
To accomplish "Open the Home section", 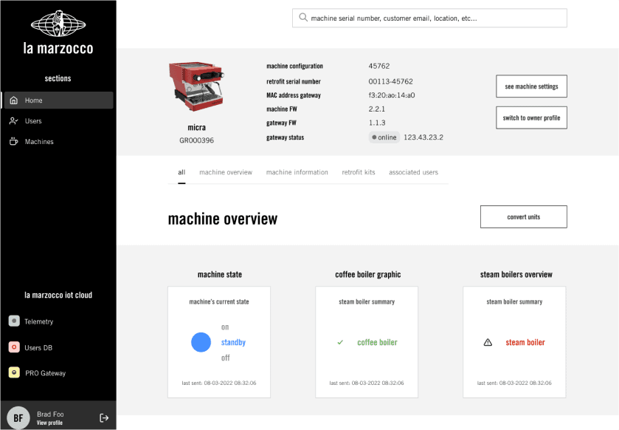I will (x=58, y=100).
